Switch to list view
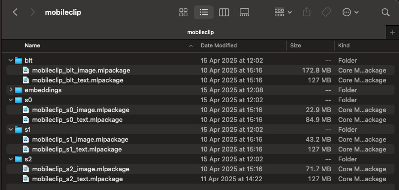Viewport: 399px width, 190px height. click(x=204, y=12)
